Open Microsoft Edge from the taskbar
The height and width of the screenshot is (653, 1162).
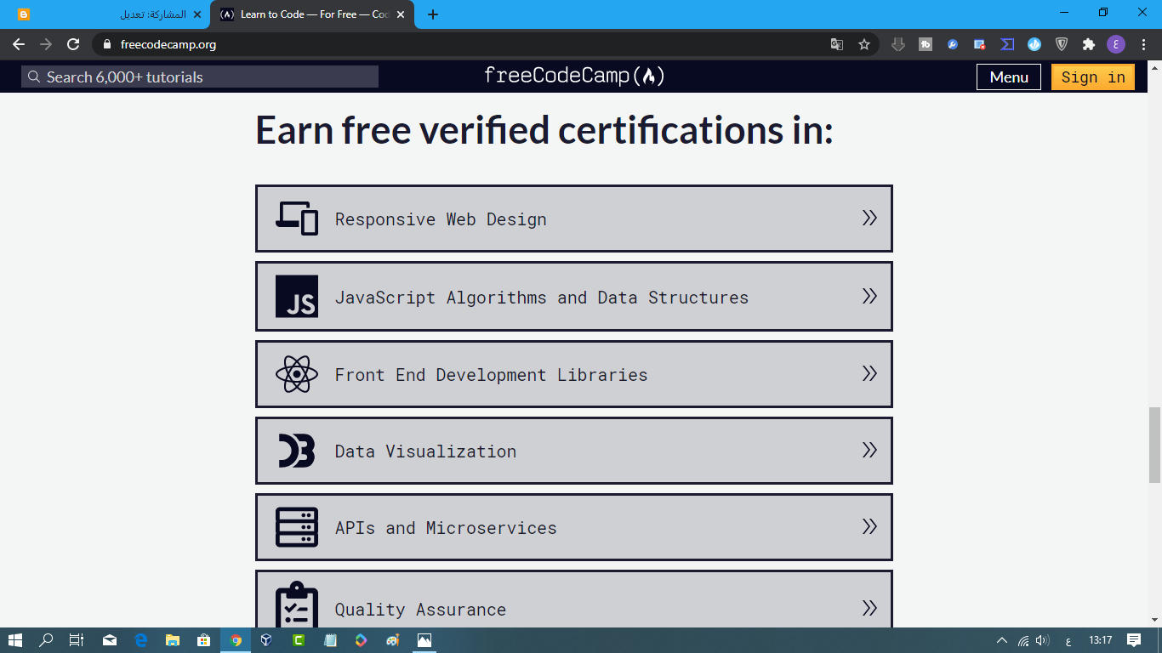click(141, 640)
